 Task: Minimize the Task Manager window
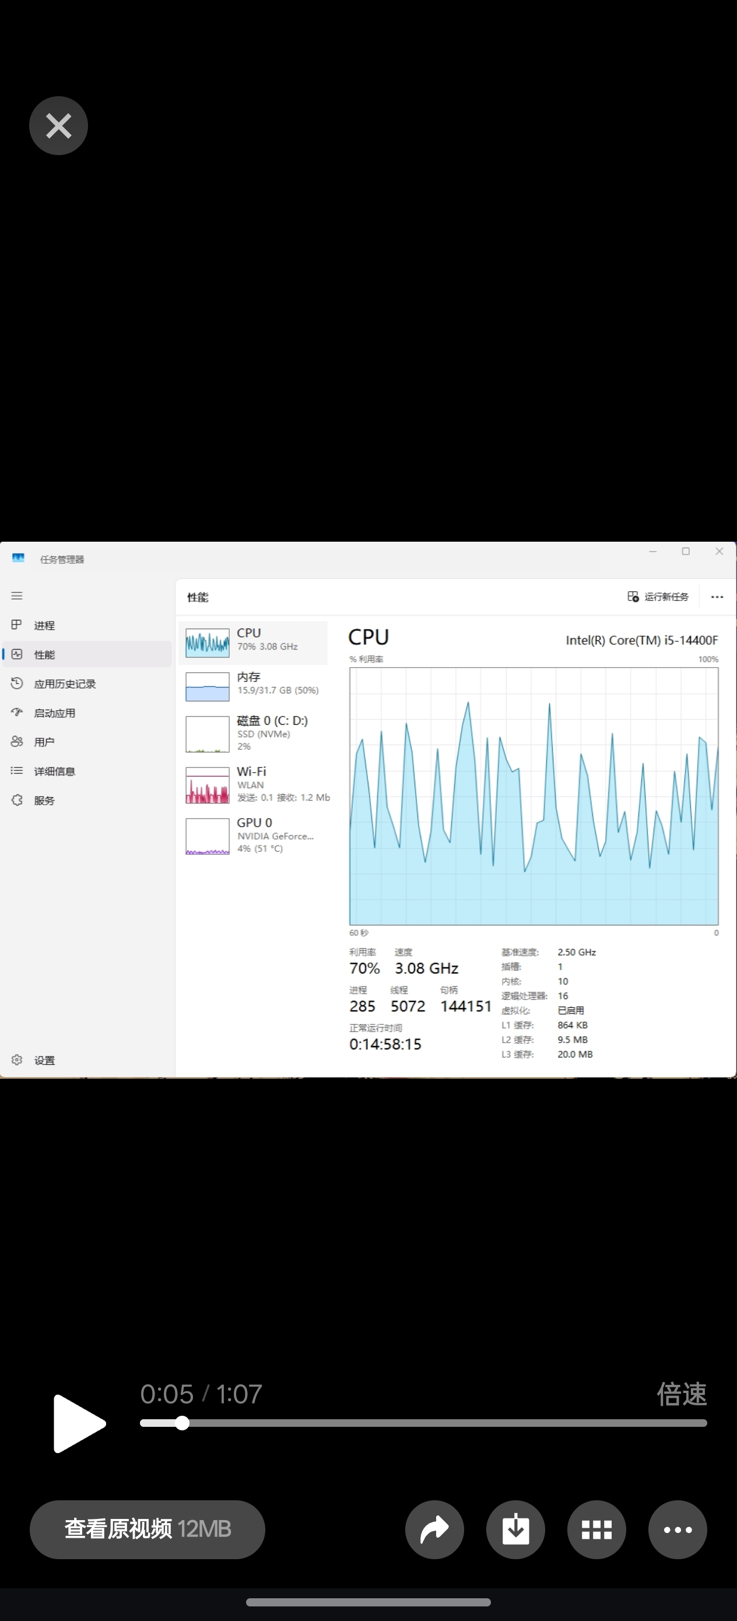coord(652,551)
